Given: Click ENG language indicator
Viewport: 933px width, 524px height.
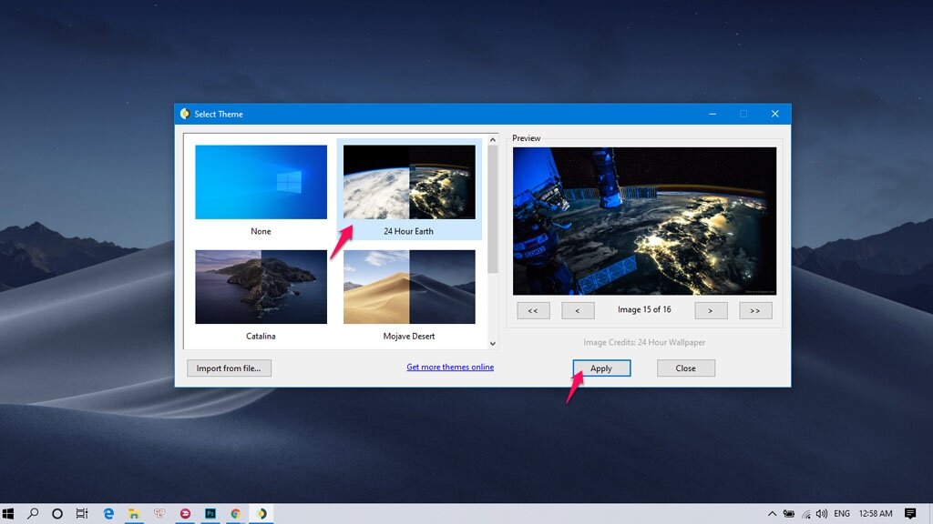Looking at the screenshot, I should click(842, 513).
